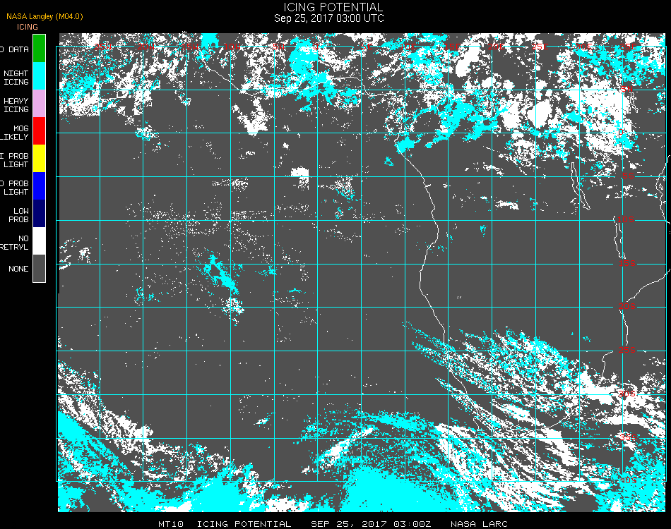
Task: Pick the dark navy LOW PROB swatch
Action: coord(39,213)
